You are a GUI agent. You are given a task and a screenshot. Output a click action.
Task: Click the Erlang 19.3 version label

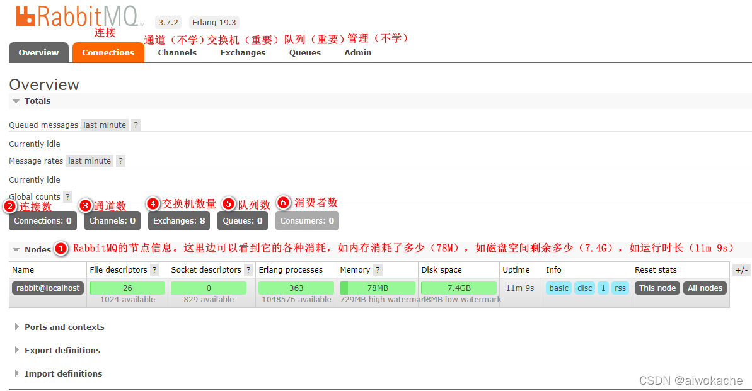pos(214,23)
